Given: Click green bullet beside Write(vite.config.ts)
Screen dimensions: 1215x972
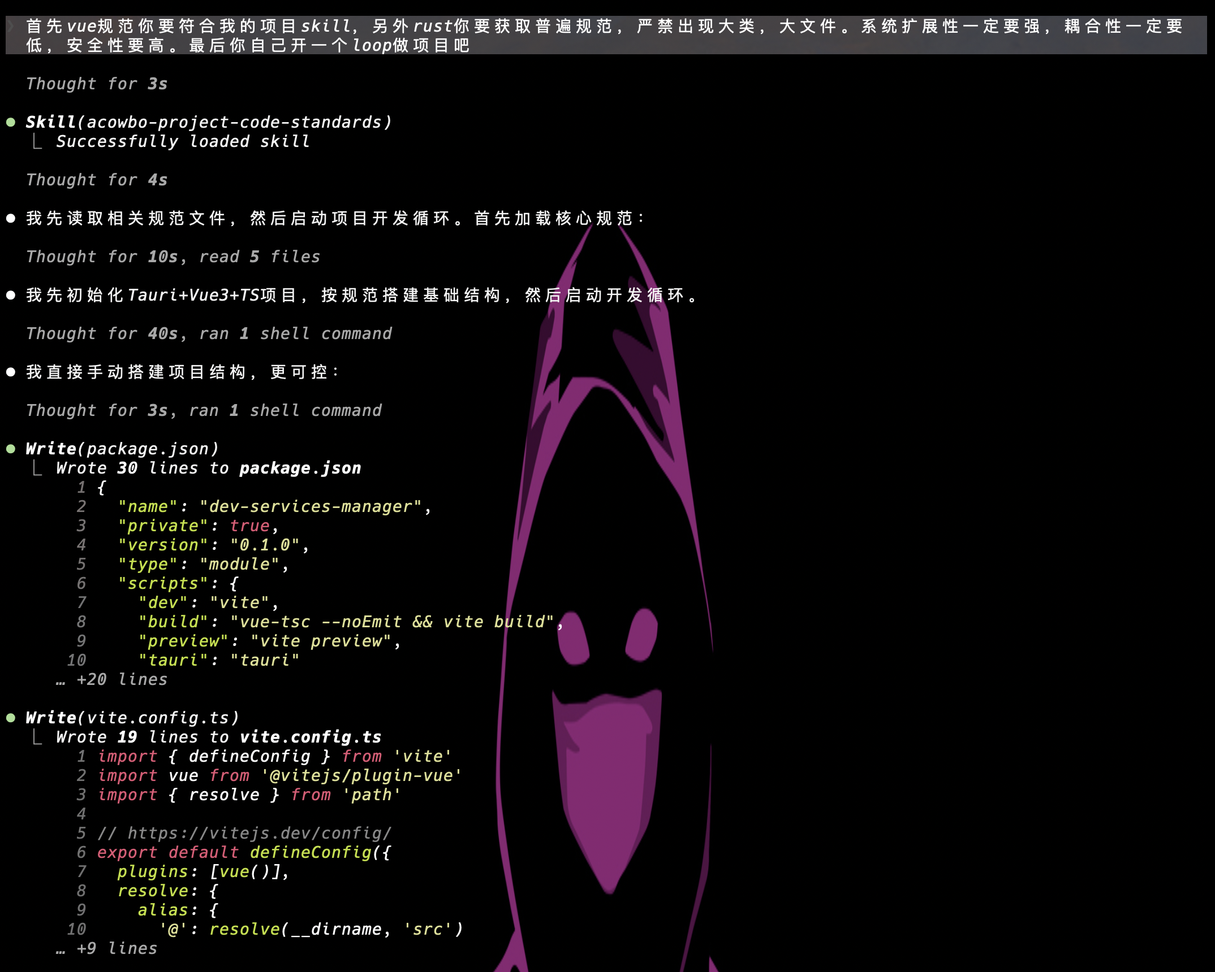Looking at the screenshot, I should (x=11, y=718).
